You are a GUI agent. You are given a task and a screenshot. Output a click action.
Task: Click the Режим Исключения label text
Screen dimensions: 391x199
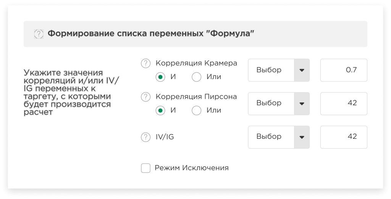click(192, 168)
